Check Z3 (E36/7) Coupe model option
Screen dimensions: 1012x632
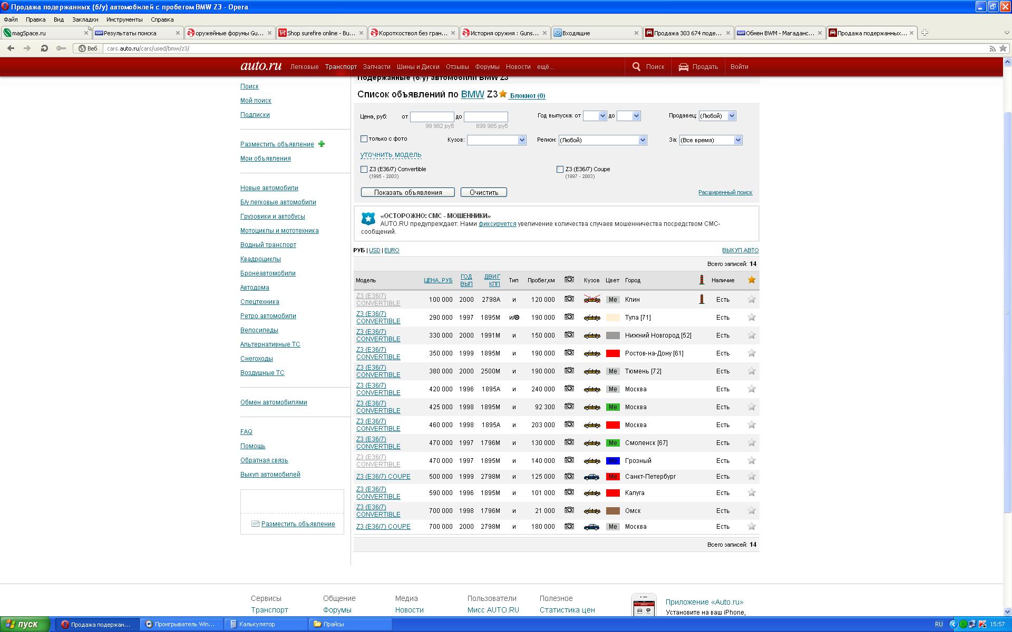click(560, 170)
